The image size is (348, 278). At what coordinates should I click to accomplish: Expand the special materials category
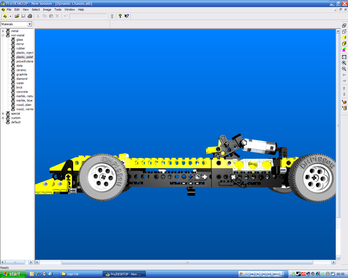coord(3,113)
